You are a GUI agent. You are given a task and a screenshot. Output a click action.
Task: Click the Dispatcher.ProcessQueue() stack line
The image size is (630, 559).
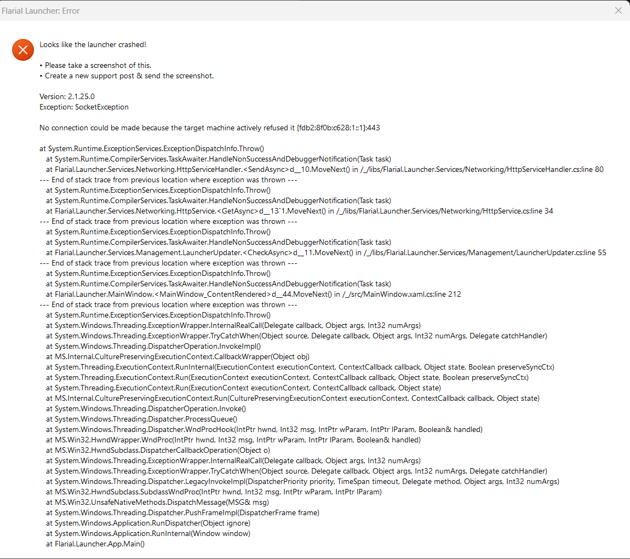click(141, 419)
